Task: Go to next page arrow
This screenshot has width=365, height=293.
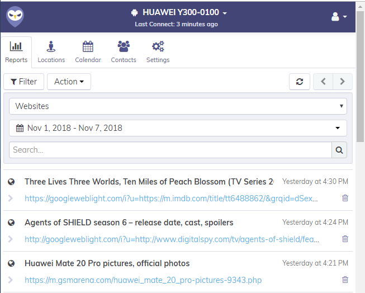Action: 343,82
